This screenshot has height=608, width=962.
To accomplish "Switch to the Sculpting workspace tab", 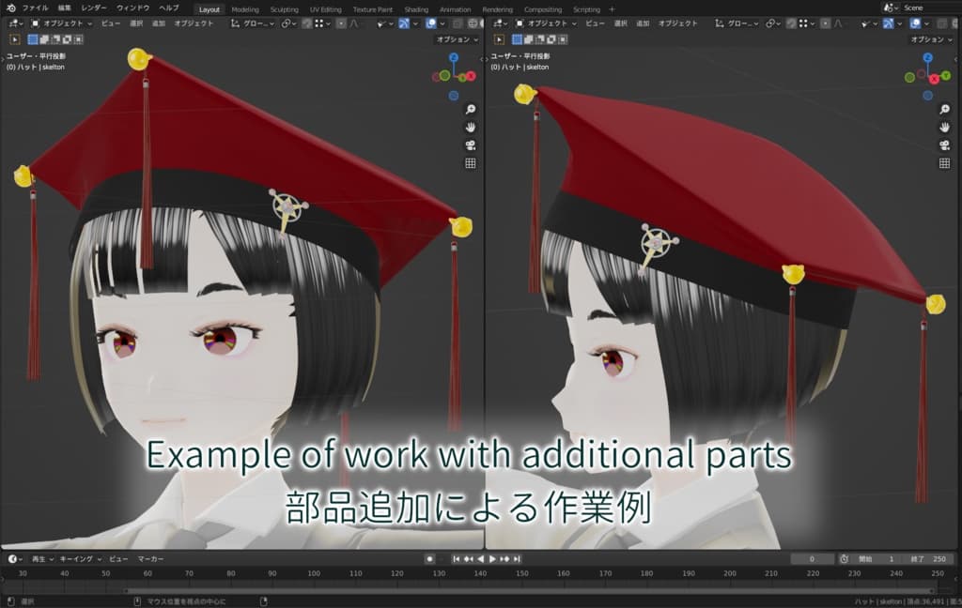I will (x=284, y=9).
